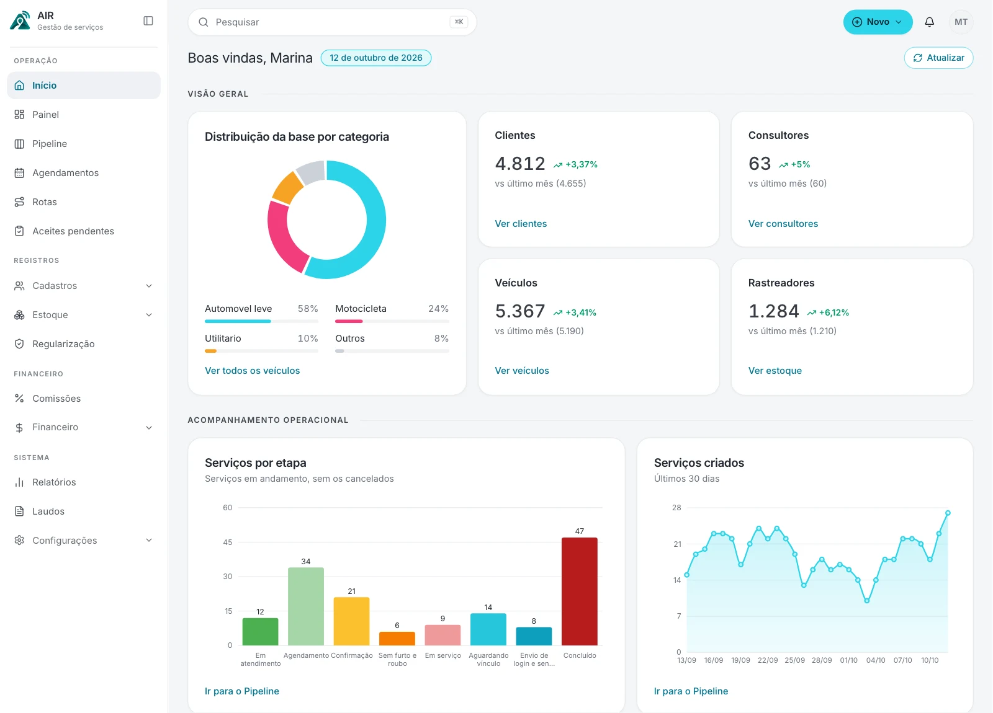Expand the Cadastros submenu chevron
This screenshot has height=713, width=993.
[149, 286]
